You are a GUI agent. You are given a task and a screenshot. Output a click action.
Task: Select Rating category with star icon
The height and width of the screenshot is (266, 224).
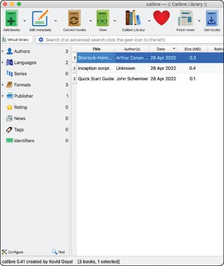(20, 107)
